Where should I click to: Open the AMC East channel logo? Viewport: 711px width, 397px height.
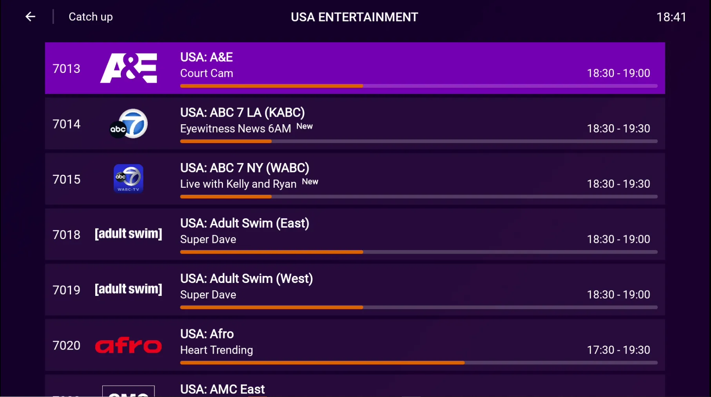coord(129,391)
